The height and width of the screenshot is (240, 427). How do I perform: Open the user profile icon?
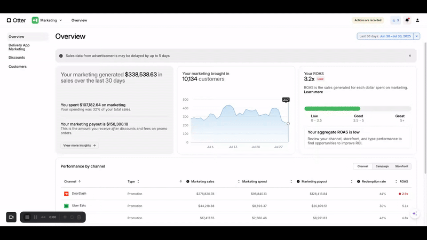pos(418,20)
